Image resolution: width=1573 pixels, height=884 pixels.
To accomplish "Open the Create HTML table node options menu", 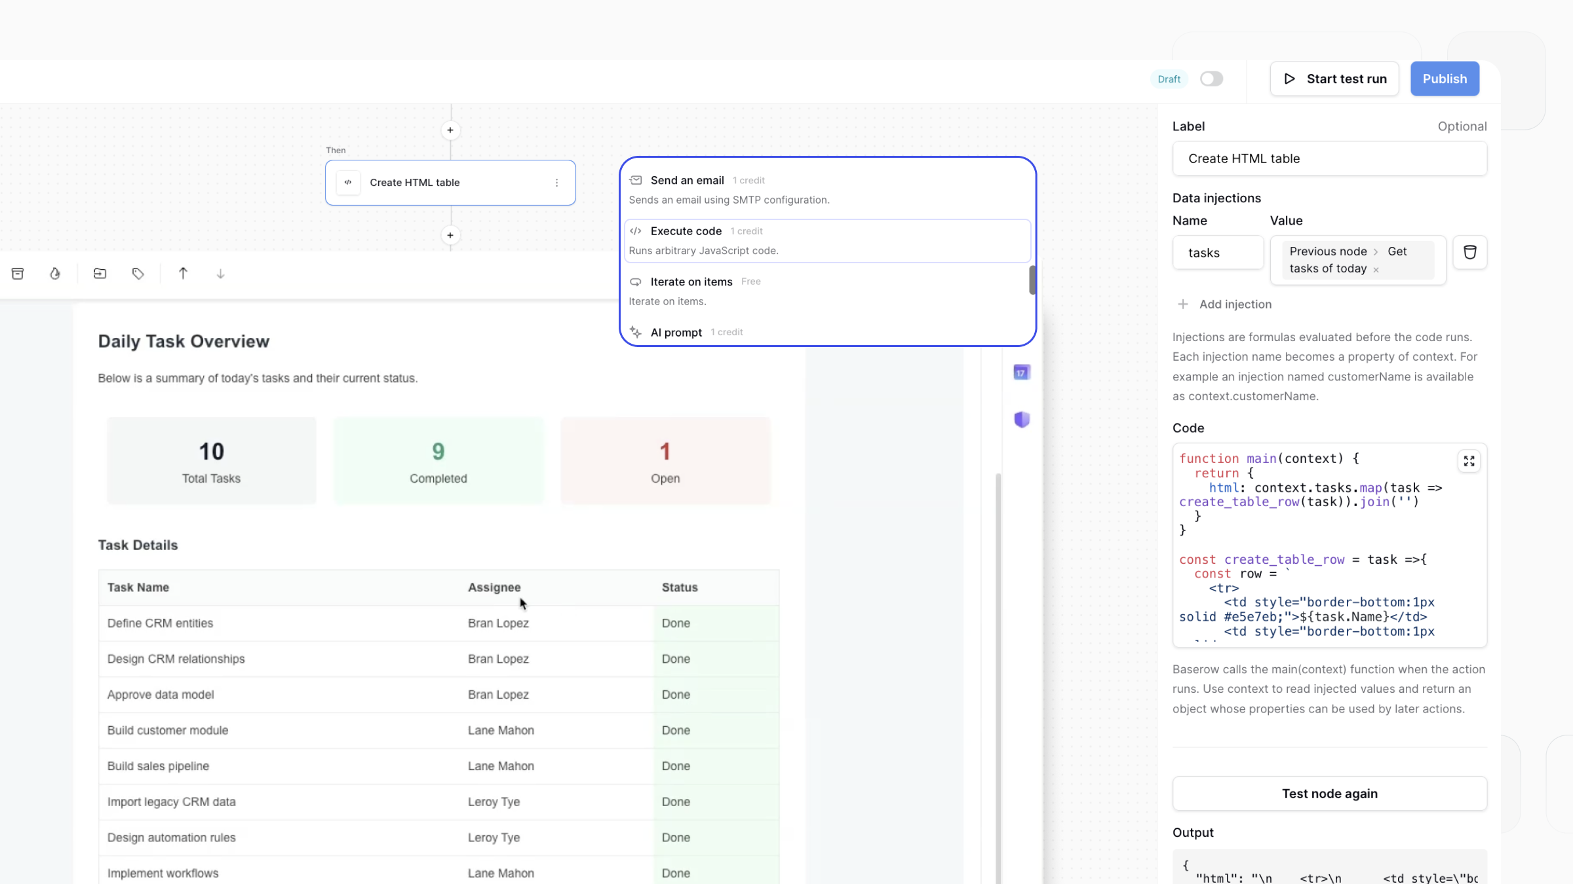I will 557,183.
